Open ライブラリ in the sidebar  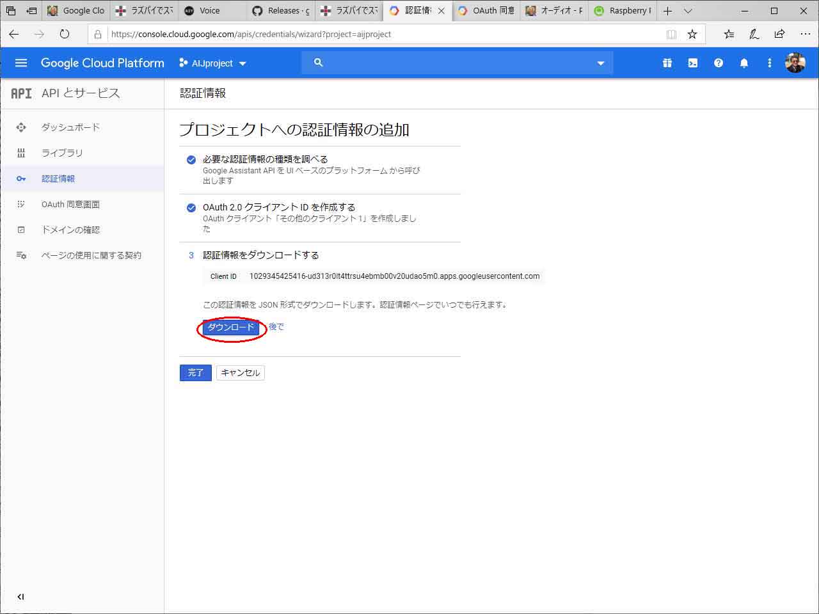coord(62,153)
